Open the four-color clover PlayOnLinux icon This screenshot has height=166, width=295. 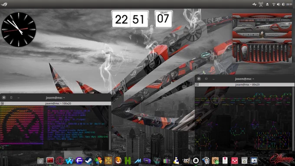[x=98, y=161]
